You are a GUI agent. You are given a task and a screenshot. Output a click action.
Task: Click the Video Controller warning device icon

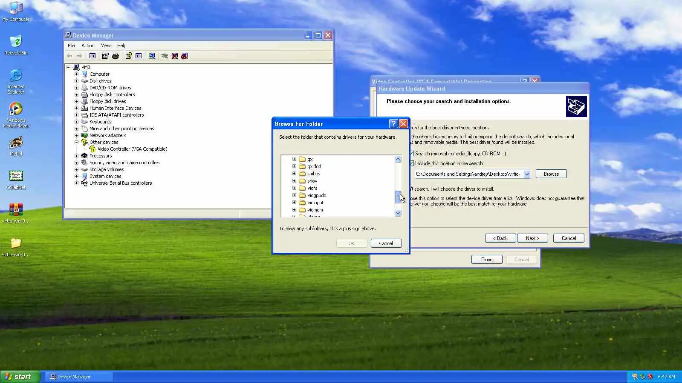(x=92, y=149)
